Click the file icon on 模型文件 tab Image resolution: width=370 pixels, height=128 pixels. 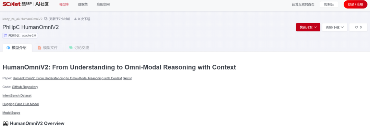click(x=39, y=48)
